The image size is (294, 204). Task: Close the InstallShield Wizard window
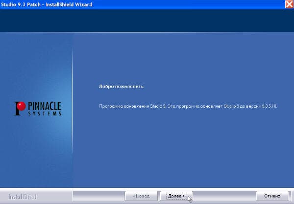[289, 4]
